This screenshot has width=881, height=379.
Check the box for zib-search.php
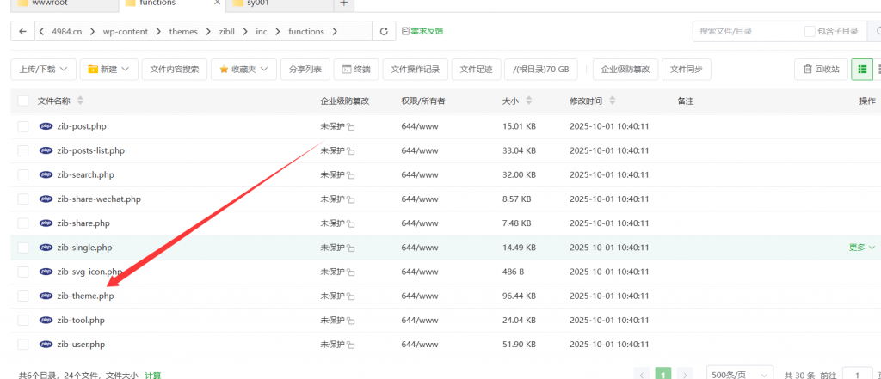pos(23,175)
